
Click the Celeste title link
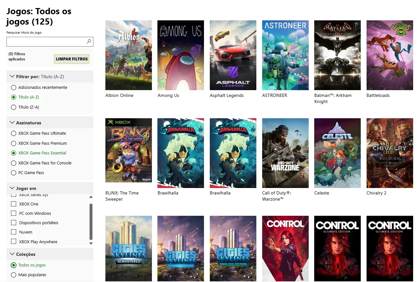click(322, 193)
